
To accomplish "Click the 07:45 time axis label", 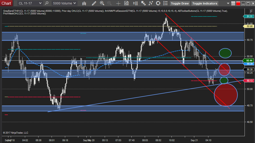I will click(x=132, y=140).
